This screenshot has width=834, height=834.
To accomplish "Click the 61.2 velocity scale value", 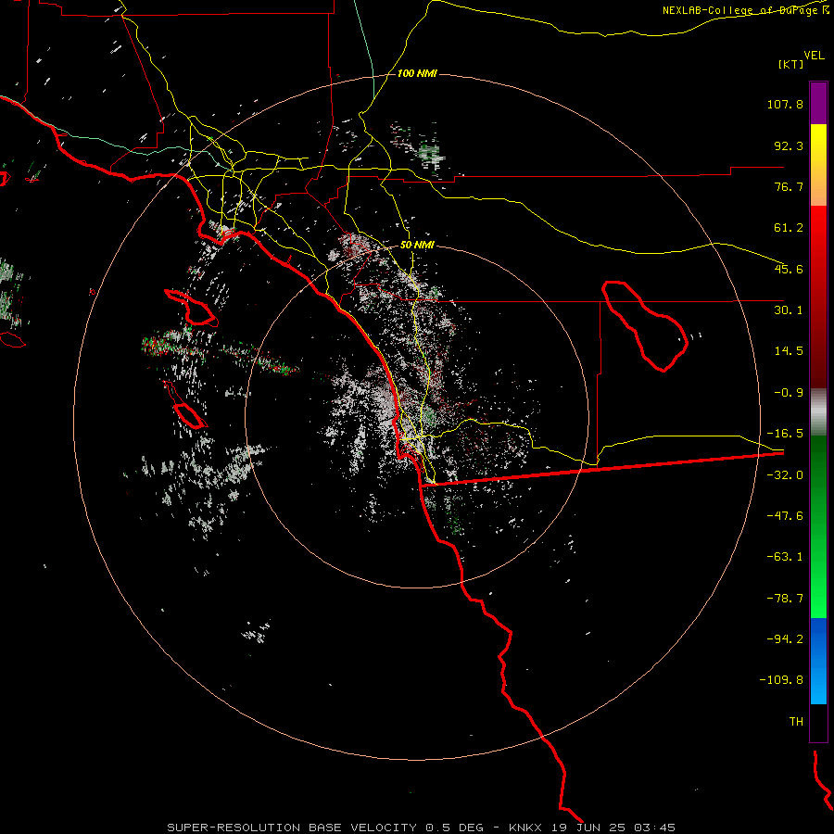I will coord(789,228).
